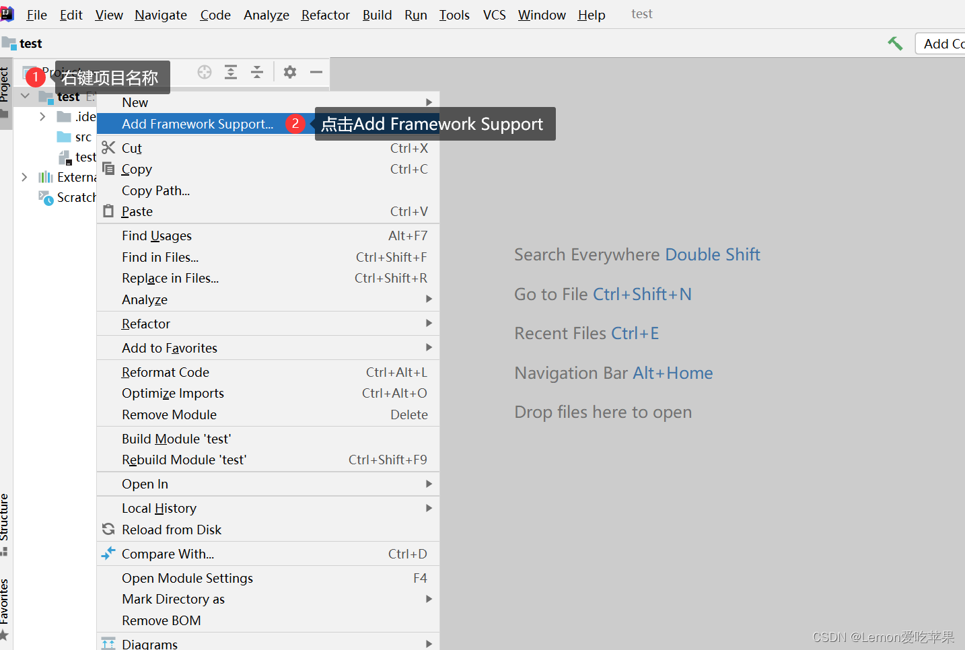The width and height of the screenshot is (965, 650).
Task: Click the test.iml file icon
Action: point(65,157)
